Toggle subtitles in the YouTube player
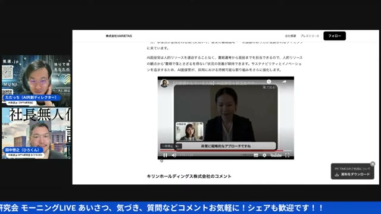Viewport: 381px width, 214px height. (x=256, y=155)
